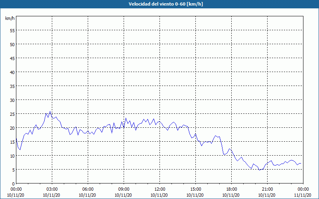Select the y-axis value '50'
This screenshot has height=199, width=319.
[12, 45]
